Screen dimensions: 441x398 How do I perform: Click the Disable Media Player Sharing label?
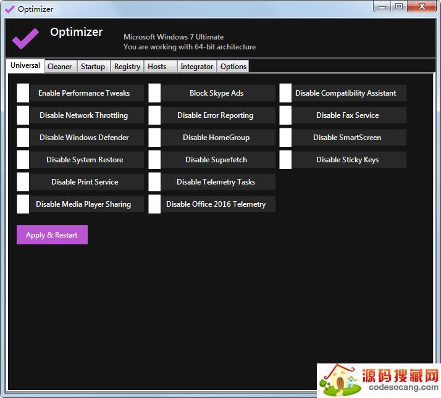(x=86, y=204)
